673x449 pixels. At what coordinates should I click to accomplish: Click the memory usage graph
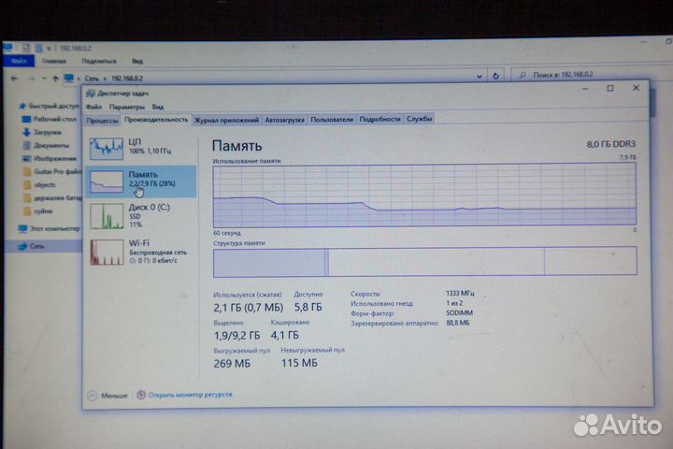tap(424, 196)
